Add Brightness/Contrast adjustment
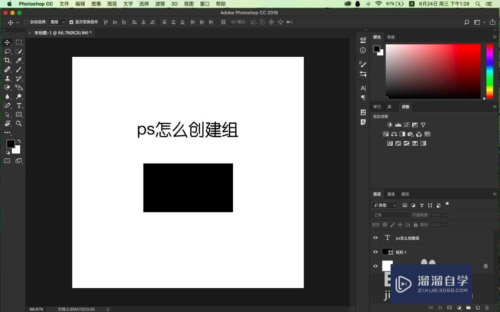 [390, 125]
